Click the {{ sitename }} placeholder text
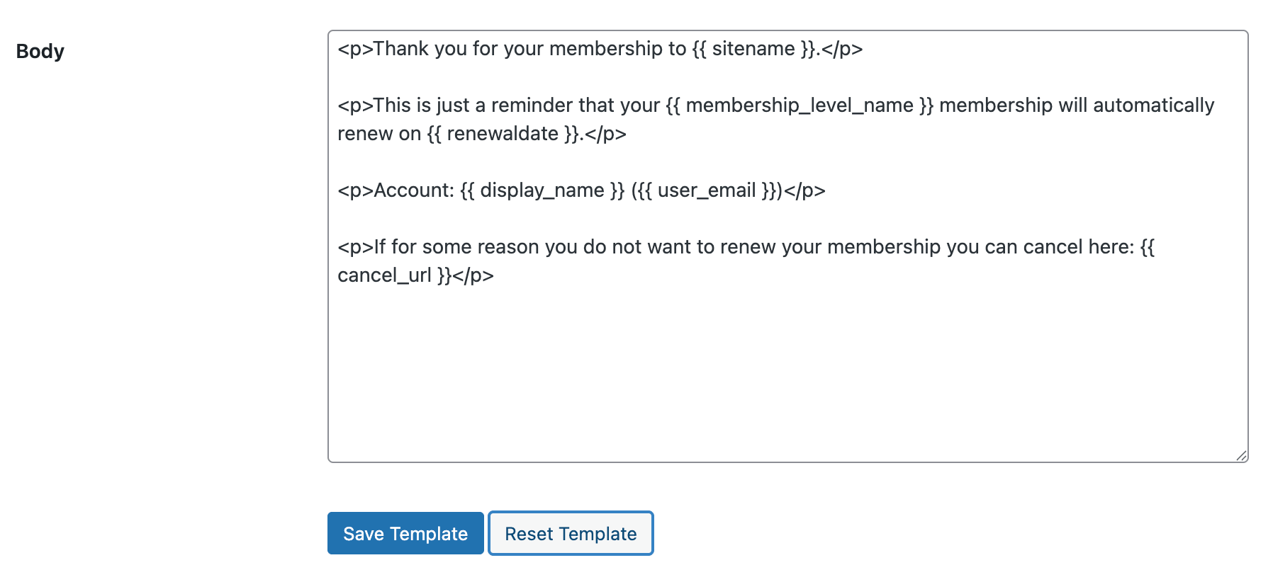The image size is (1273, 582). pyautogui.click(x=753, y=49)
